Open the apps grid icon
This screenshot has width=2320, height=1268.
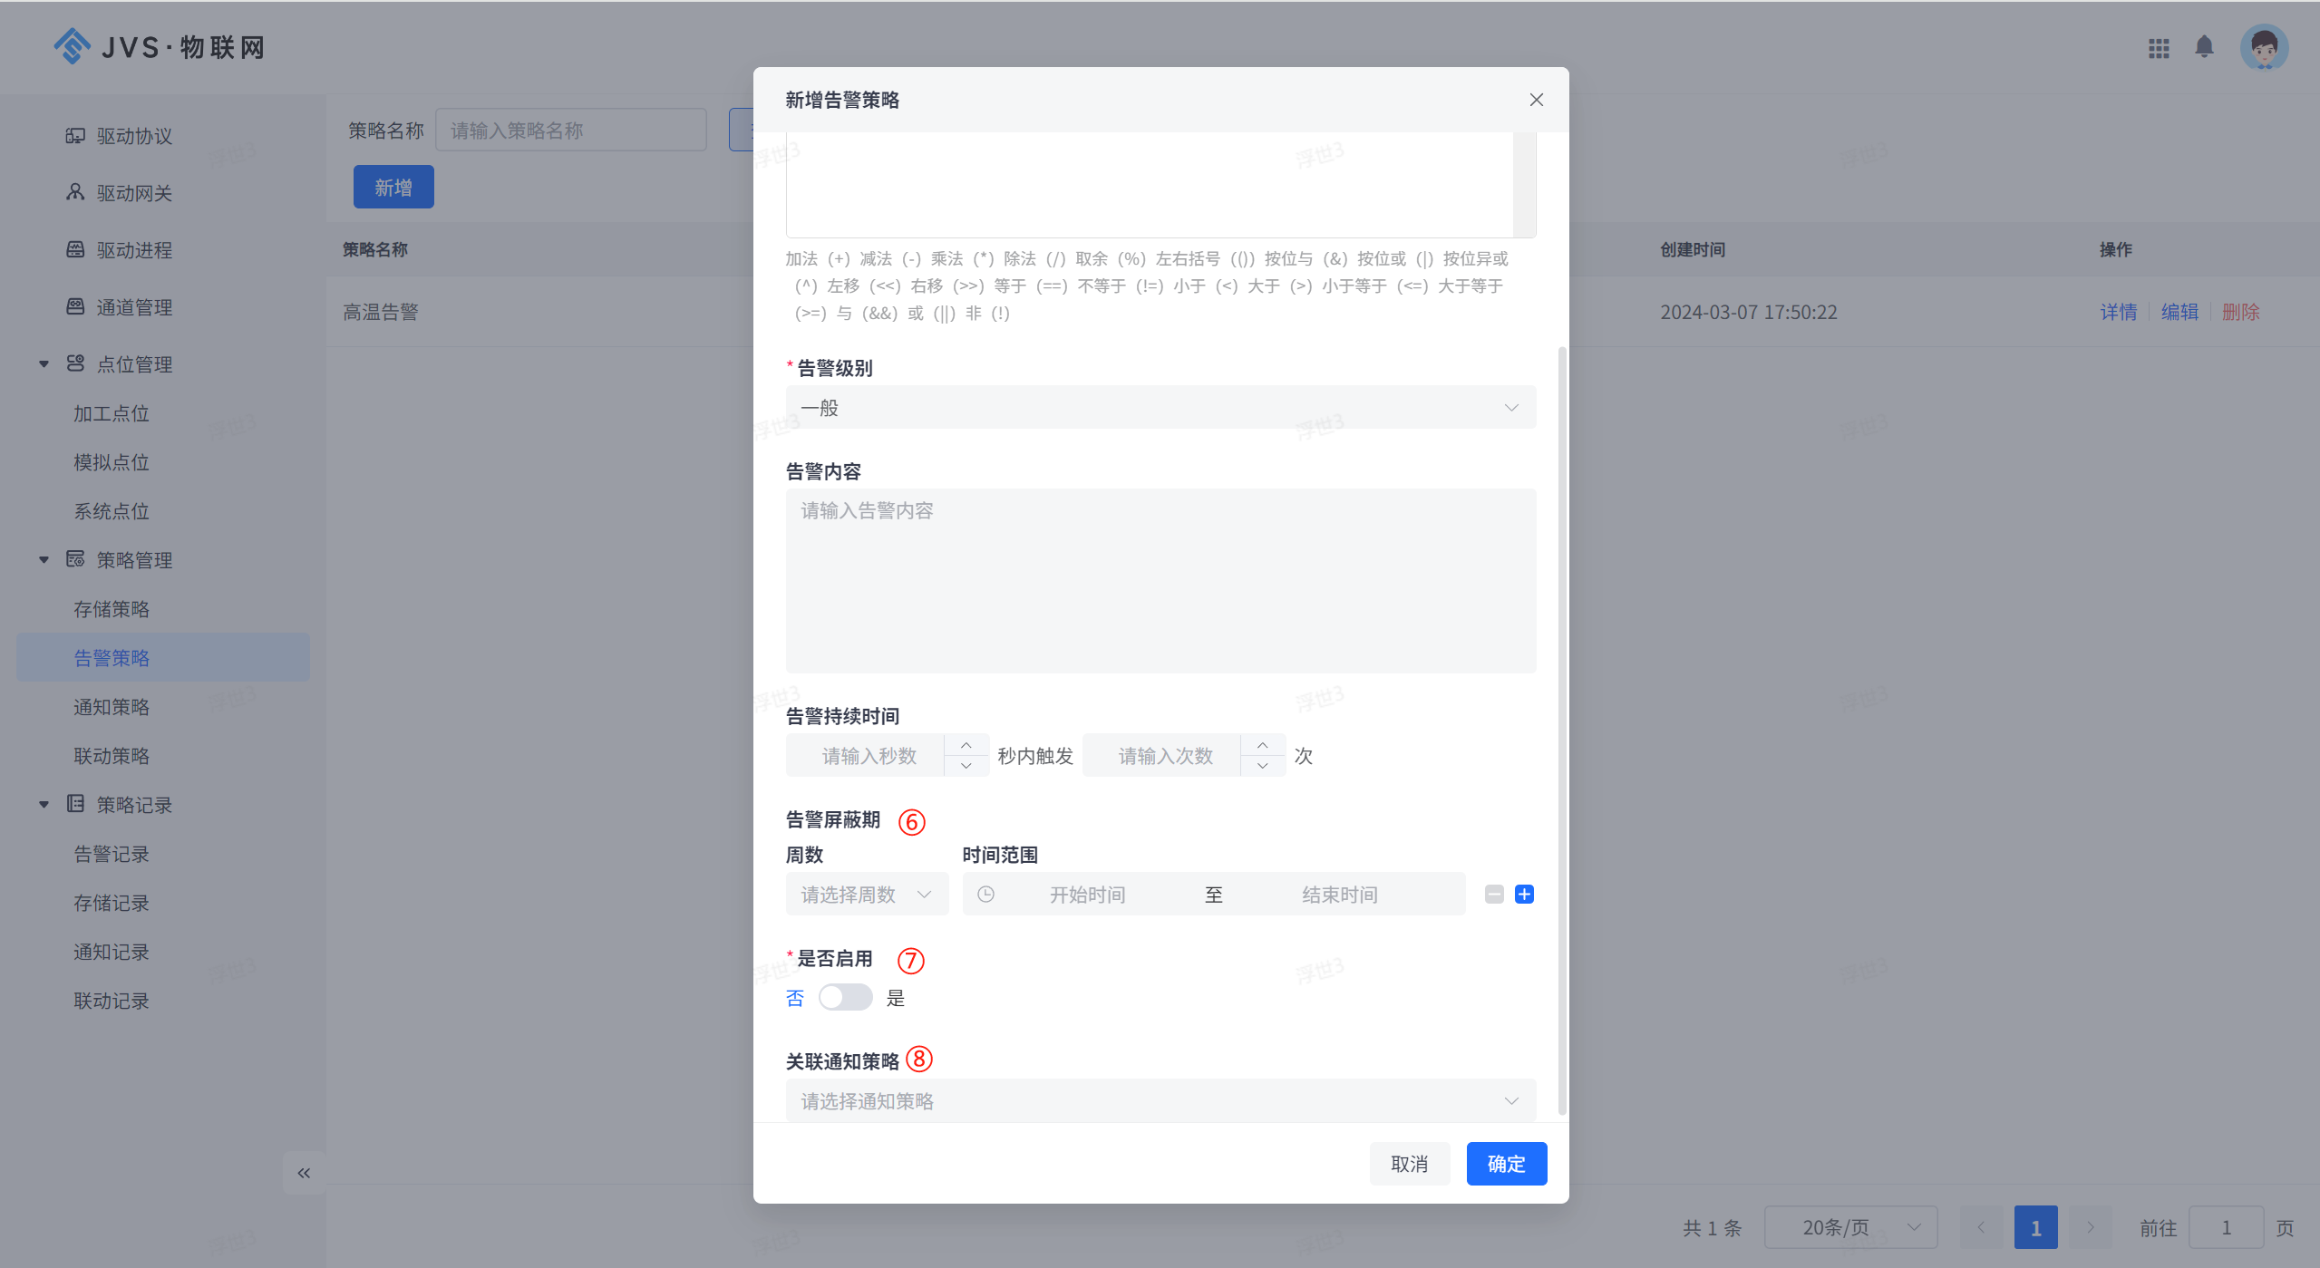tap(2159, 48)
